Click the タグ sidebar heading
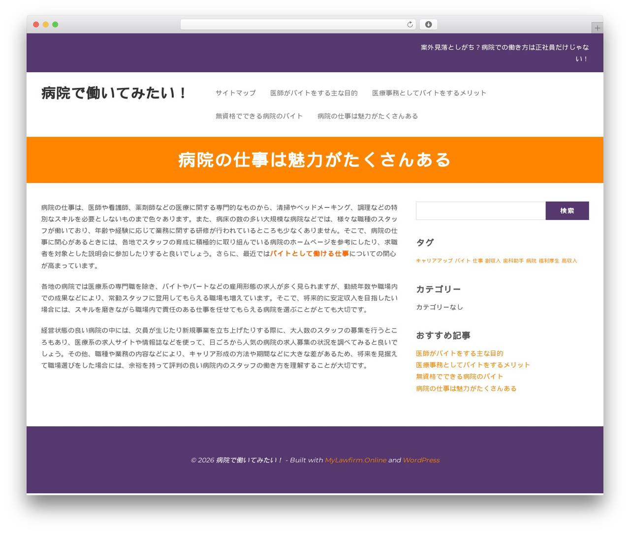 (425, 242)
